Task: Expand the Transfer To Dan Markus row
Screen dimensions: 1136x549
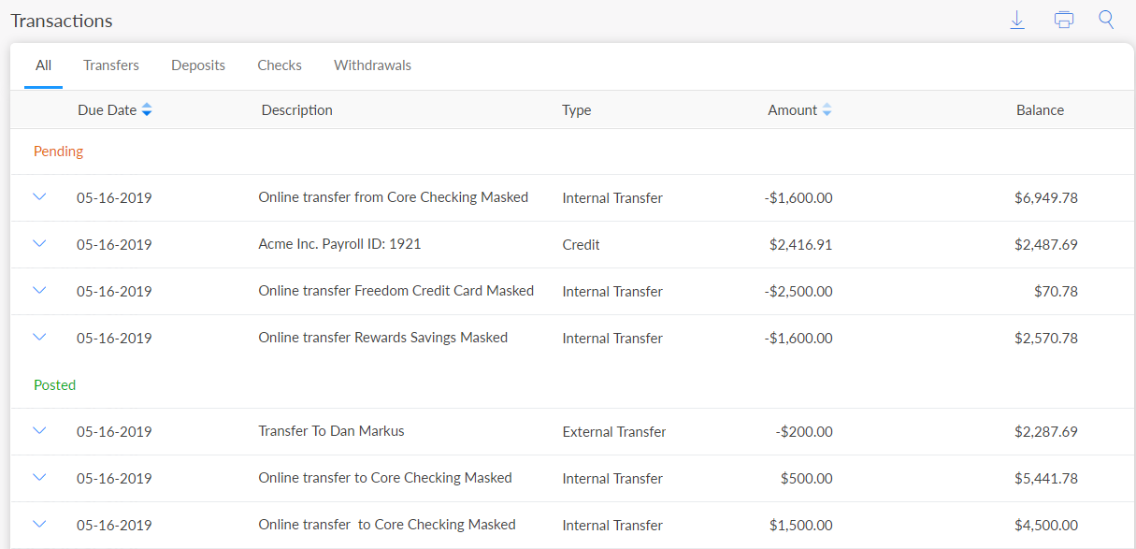Action: click(x=39, y=431)
